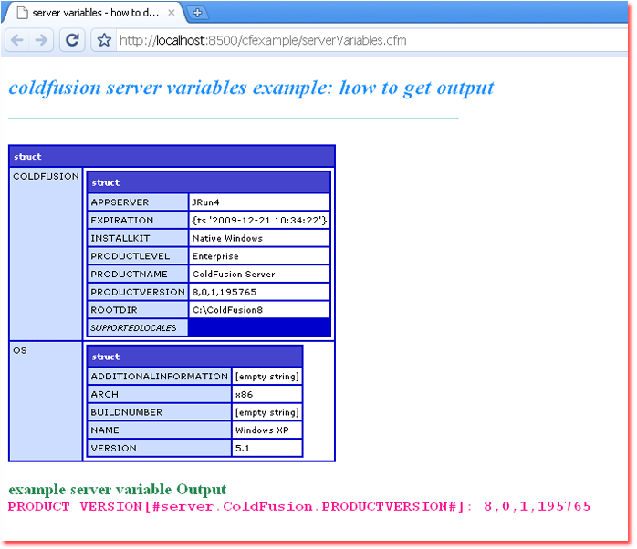Click the ROOTDIR key cell

pos(138,309)
